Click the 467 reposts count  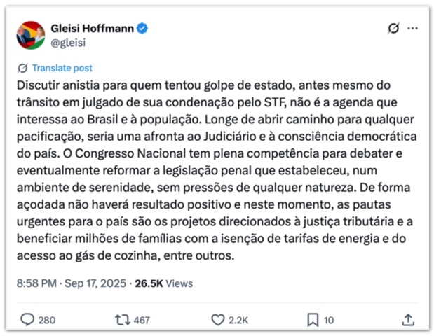click(x=142, y=320)
